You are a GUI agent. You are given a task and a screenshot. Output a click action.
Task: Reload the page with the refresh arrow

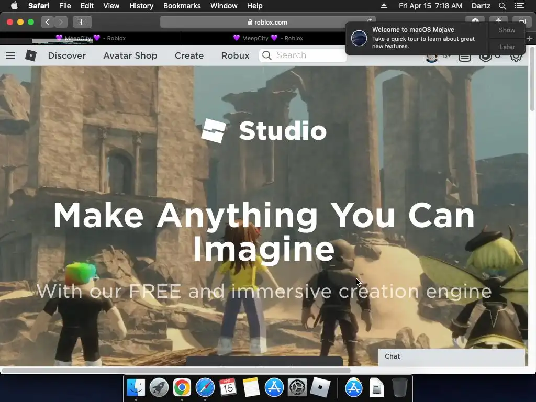click(370, 20)
